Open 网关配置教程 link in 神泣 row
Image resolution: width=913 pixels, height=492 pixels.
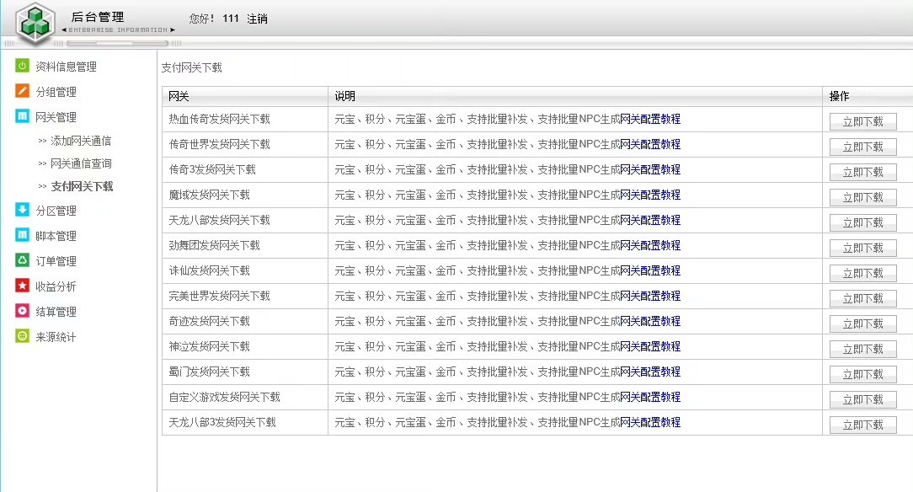tap(650, 346)
